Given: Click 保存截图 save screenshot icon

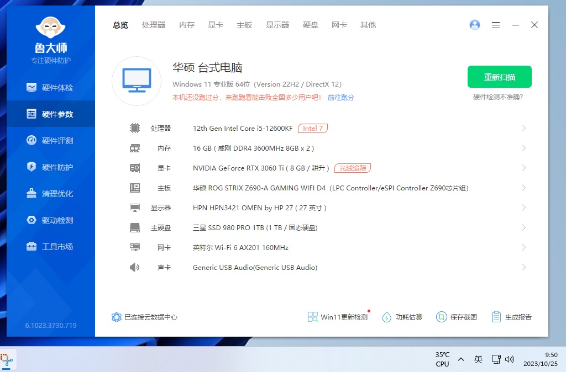Looking at the screenshot, I should coord(442,317).
